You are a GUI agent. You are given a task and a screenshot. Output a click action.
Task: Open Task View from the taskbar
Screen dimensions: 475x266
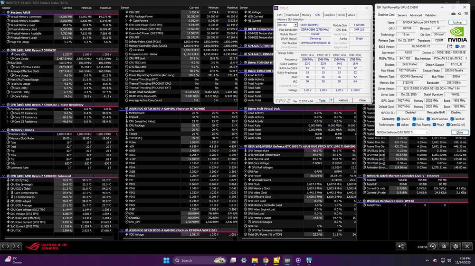(233, 260)
